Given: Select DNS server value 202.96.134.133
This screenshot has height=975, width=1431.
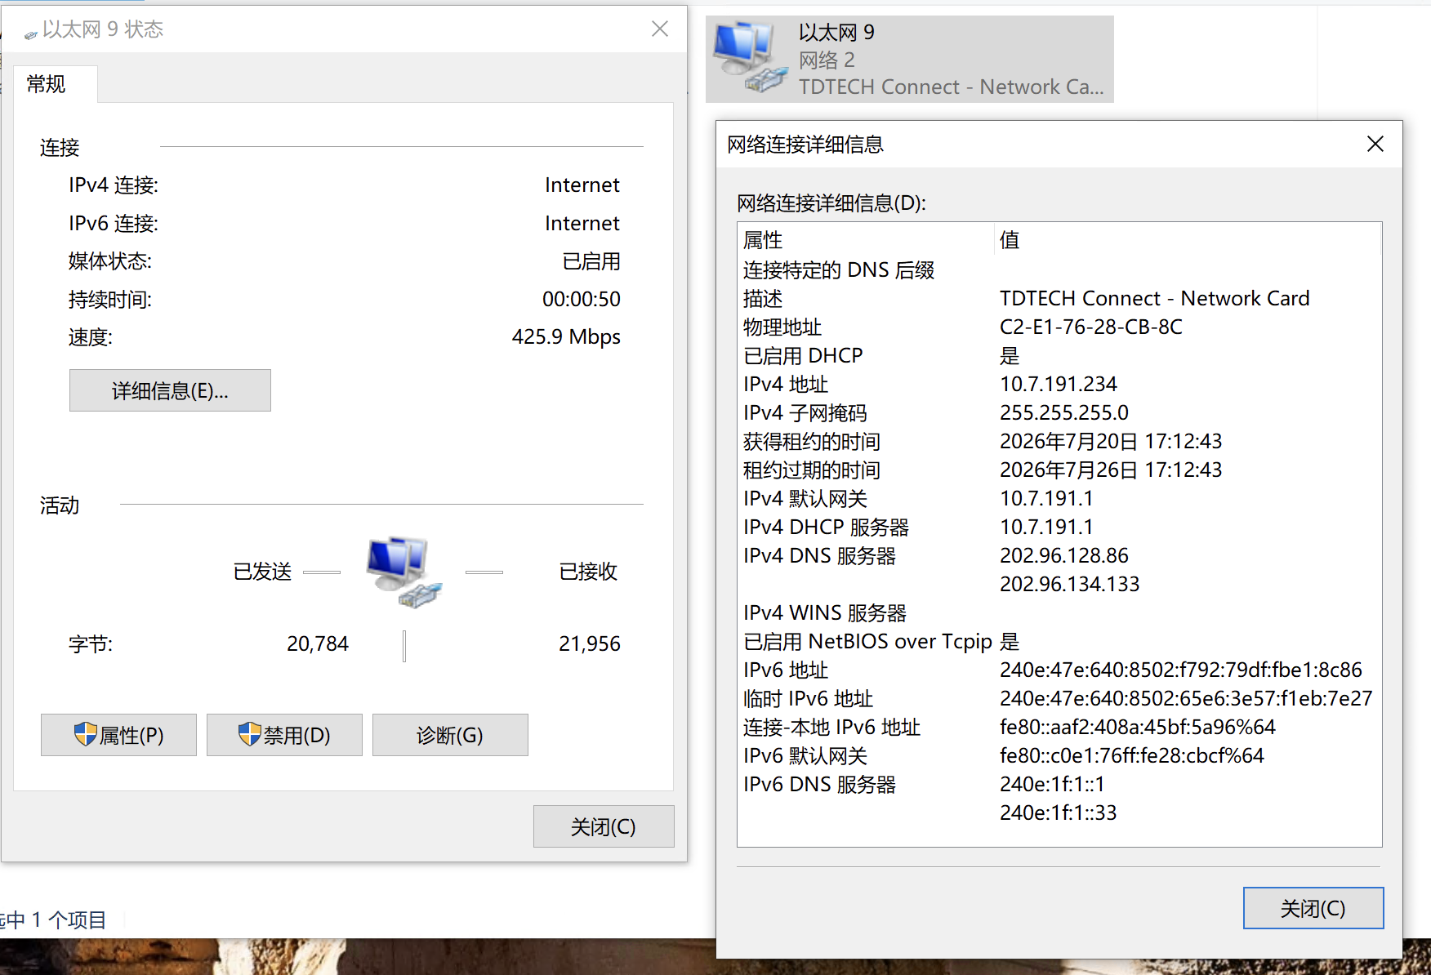Looking at the screenshot, I should click(1070, 584).
